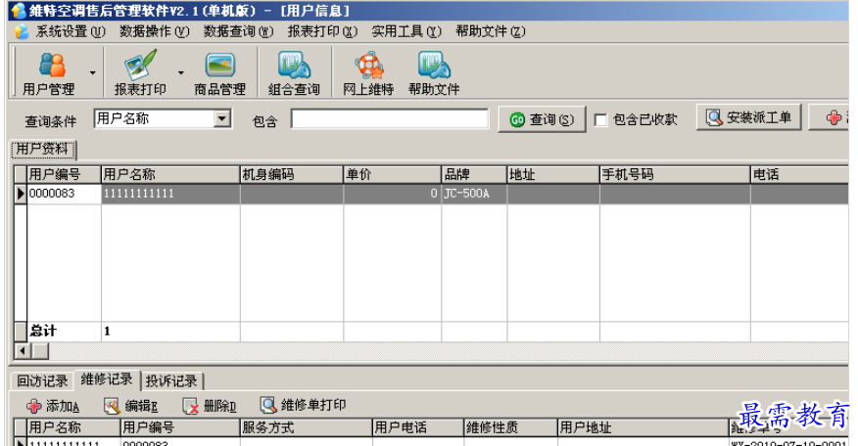This screenshot has width=858, height=446.
Task: Open the 数据操作 menu
Action: (155, 31)
